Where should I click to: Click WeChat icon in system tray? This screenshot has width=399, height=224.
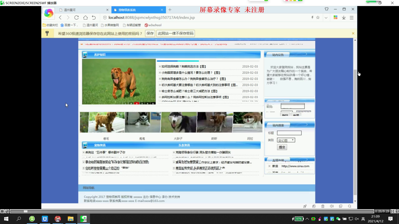point(338,219)
